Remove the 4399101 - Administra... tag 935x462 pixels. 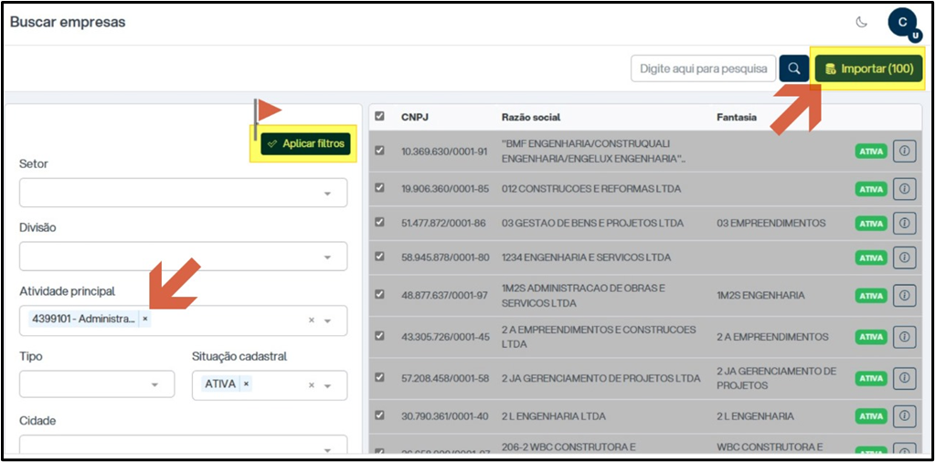coord(145,320)
